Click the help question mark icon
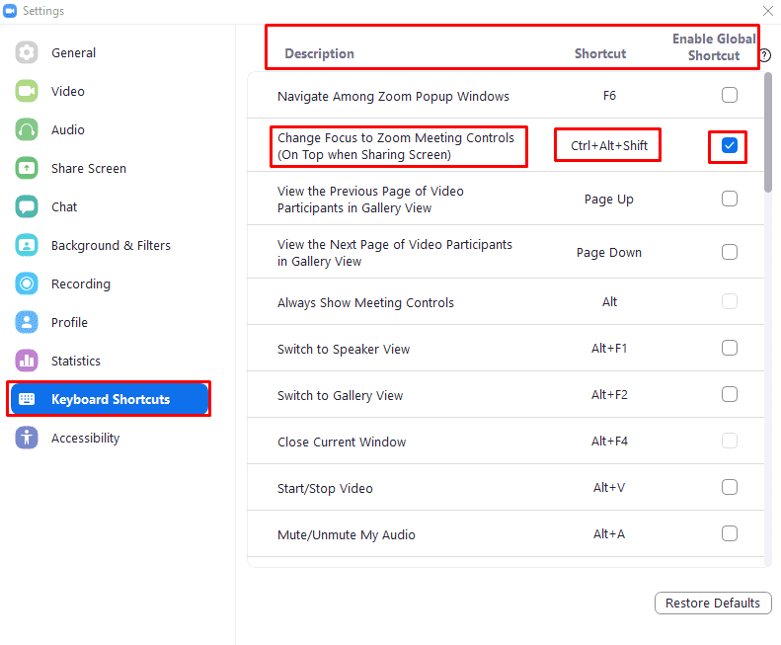781x645 pixels. [765, 55]
